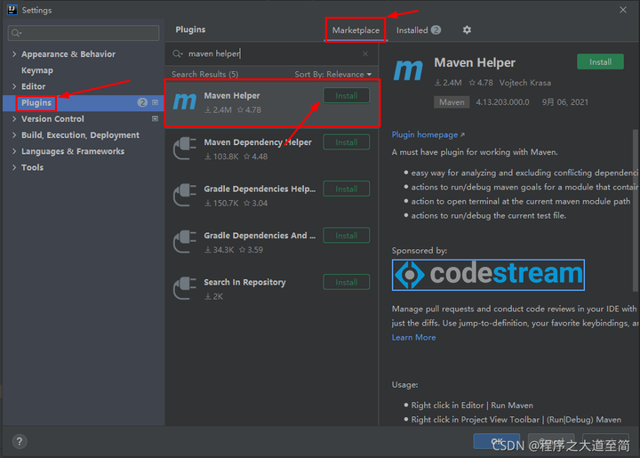Image resolution: width=640 pixels, height=458 pixels.
Task: Select Plugins in the settings tree
Action: point(36,102)
